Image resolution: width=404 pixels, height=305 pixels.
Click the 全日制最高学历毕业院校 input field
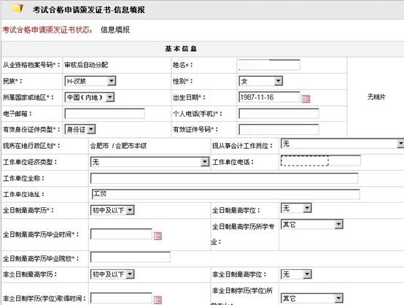[131, 258]
